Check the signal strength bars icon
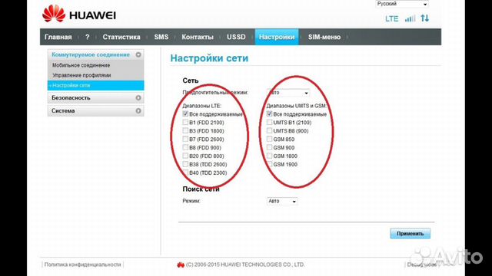492x276 pixels. point(410,18)
